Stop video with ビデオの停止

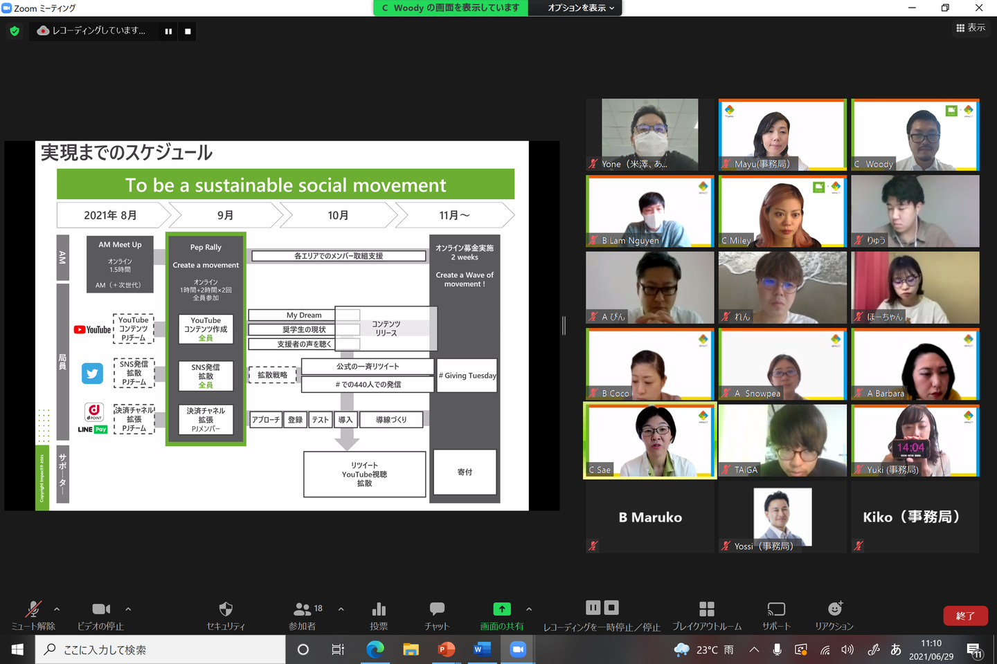pos(101,615)
